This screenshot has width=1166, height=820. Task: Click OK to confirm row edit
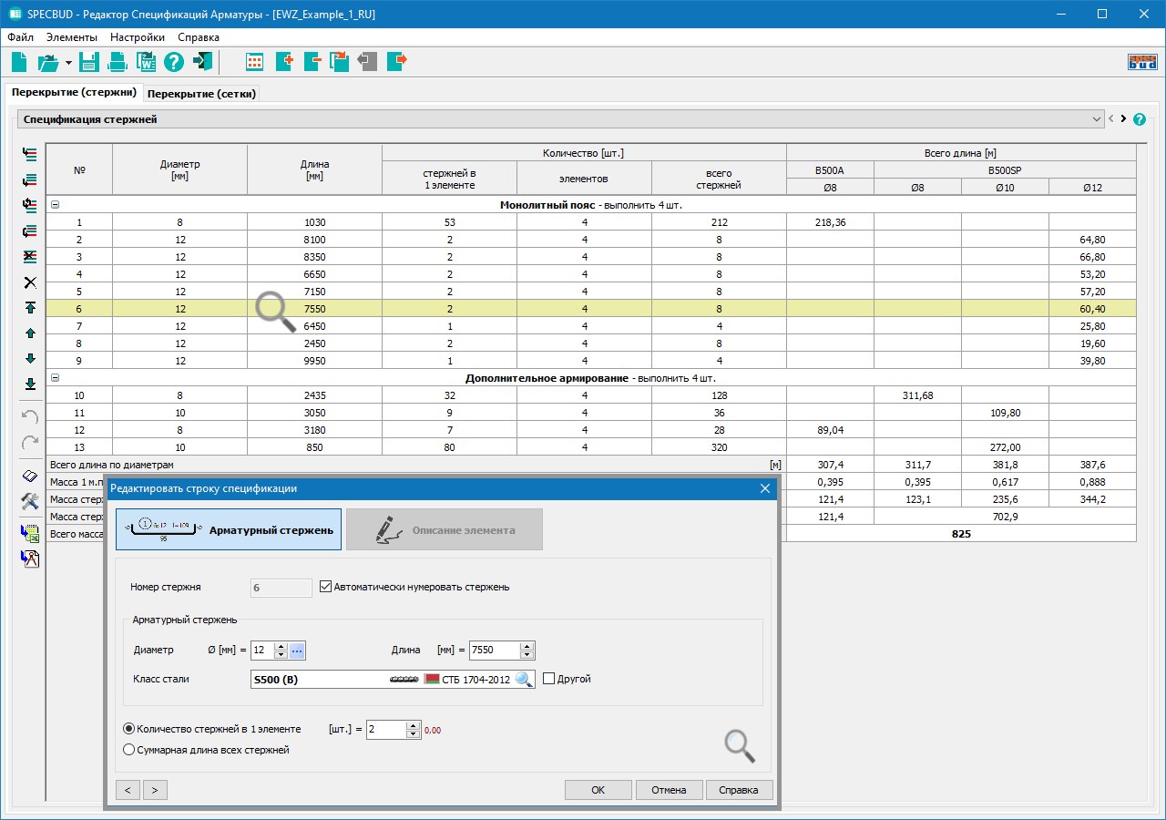click(598, 790)
